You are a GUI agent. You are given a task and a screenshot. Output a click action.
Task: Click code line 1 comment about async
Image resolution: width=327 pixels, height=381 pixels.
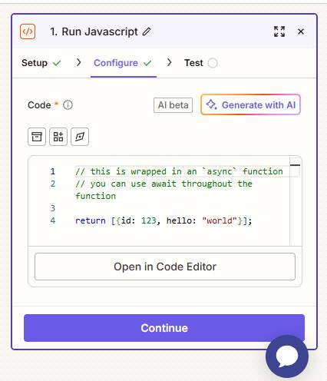pos(179,171)
